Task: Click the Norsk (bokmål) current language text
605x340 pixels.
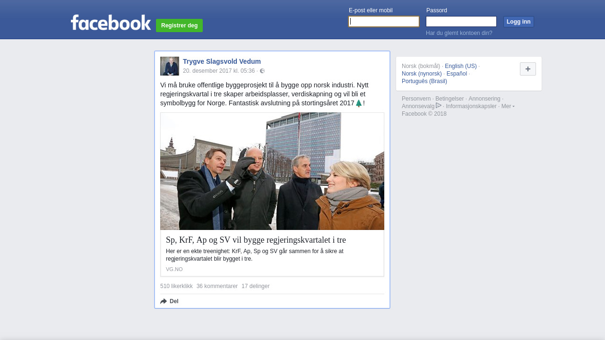Action: coord(421,66)
